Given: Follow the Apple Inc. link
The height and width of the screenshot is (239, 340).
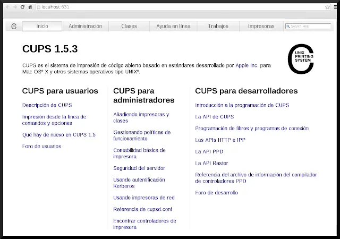Looking at the screenshot, I should click(x=247, y=65).
